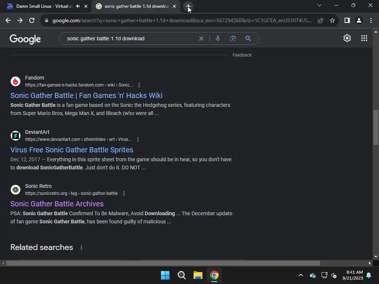The width and height of the screenshot is (379, 284).
Task: Click the browser address bar URL
Action: [x=182, y=21]
